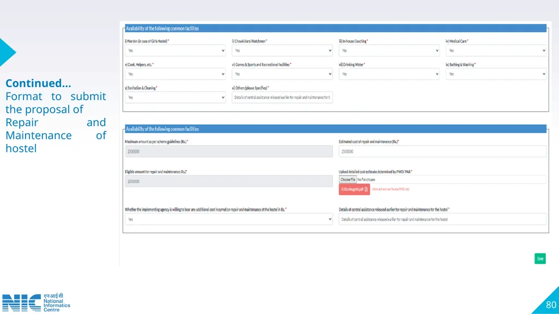Click Estimated cost of repair and maintenance field

[x=442, y=152]
